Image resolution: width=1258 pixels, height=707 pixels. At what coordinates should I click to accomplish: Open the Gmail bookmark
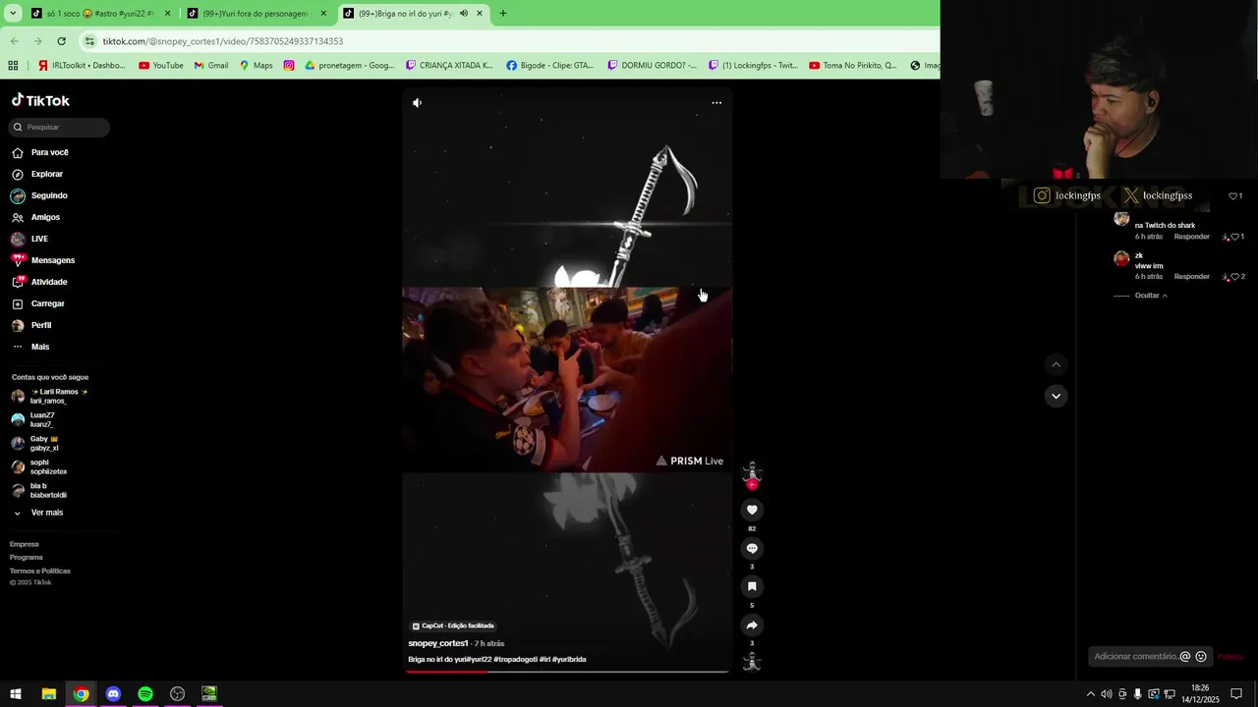[210, 66]
